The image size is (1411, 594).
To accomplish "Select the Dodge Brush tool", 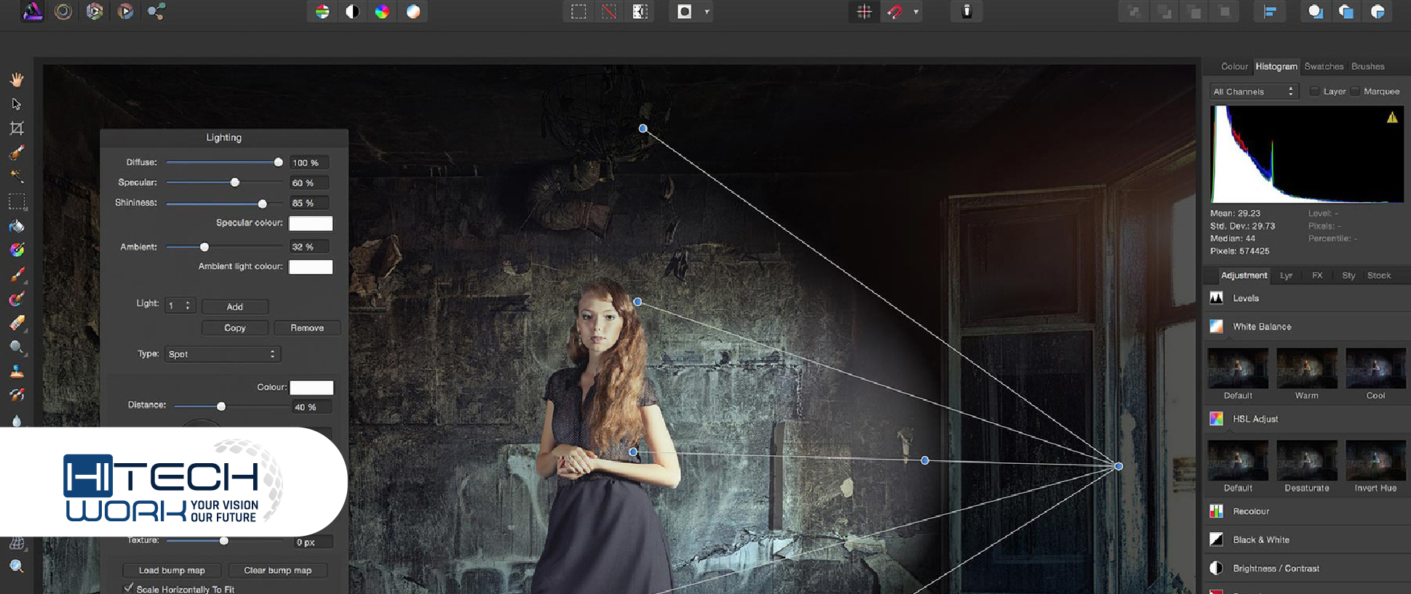I will click(17, 347).
